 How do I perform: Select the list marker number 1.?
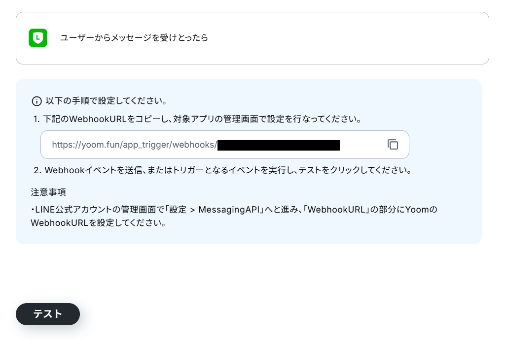(36, 119)
